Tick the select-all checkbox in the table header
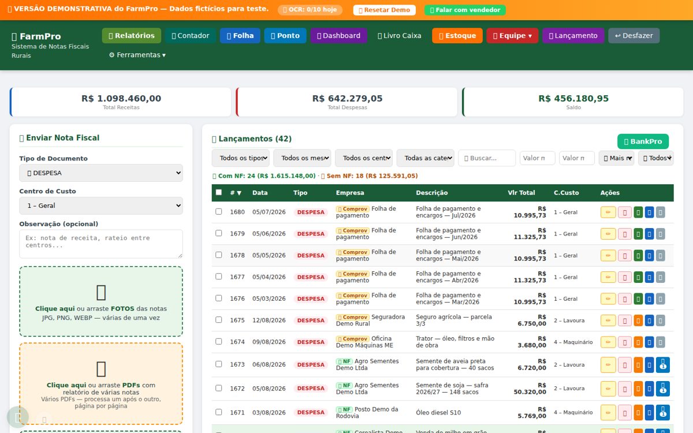The image size is (693, 433). click(x=219, y=192)
